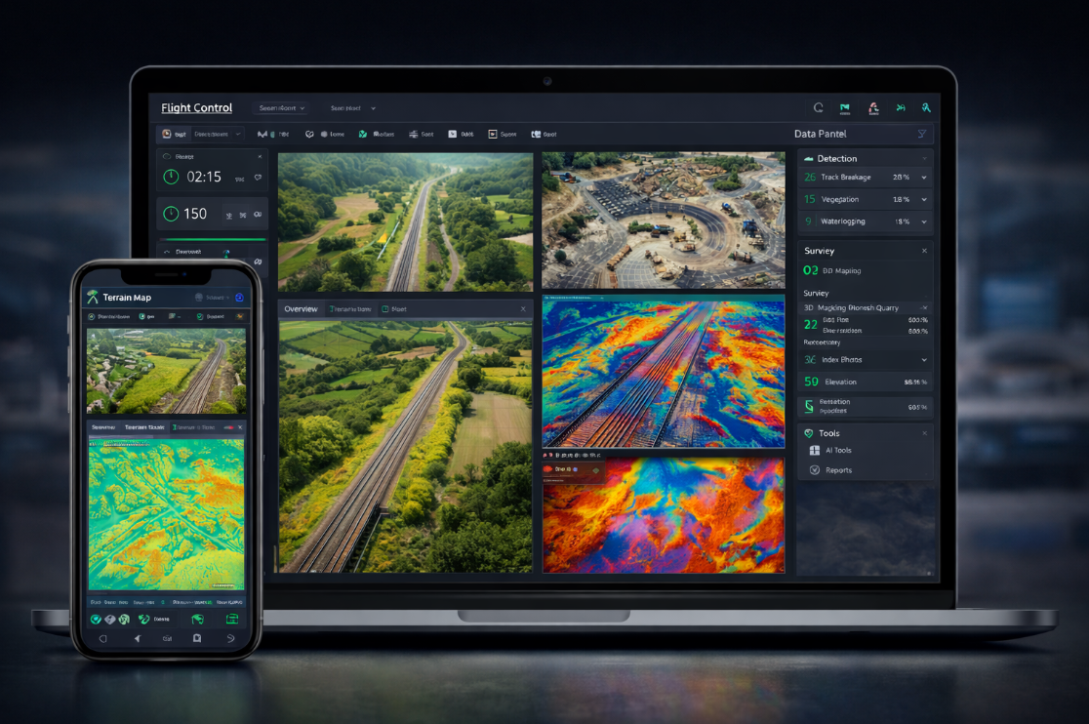Click the Reports checkmark icon
1089x724 pixels.
click(x=815, y=470)
